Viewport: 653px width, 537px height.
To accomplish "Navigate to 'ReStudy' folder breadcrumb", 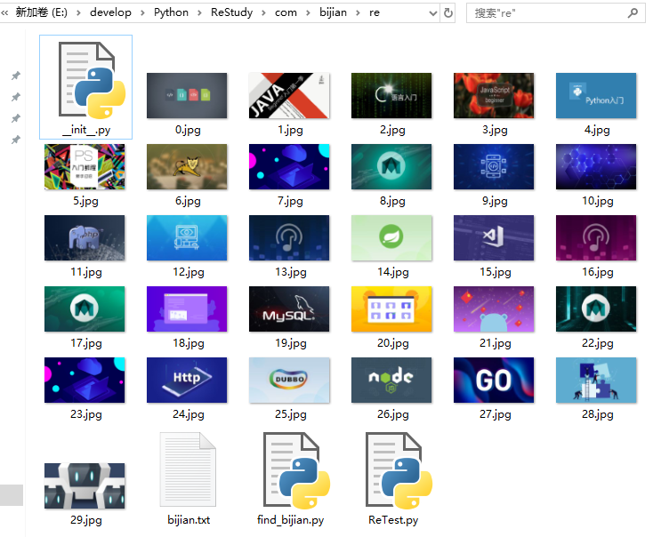I will pos(231,12).
